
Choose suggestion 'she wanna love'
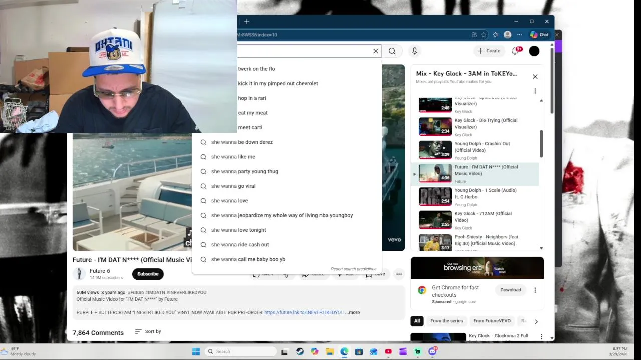(286, 201)
